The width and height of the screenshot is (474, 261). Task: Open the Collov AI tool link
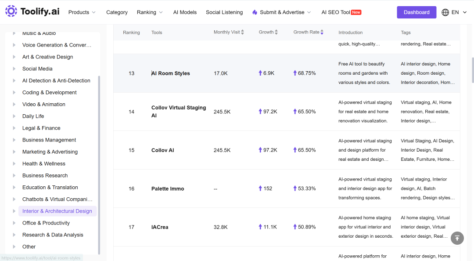(163, 150)
